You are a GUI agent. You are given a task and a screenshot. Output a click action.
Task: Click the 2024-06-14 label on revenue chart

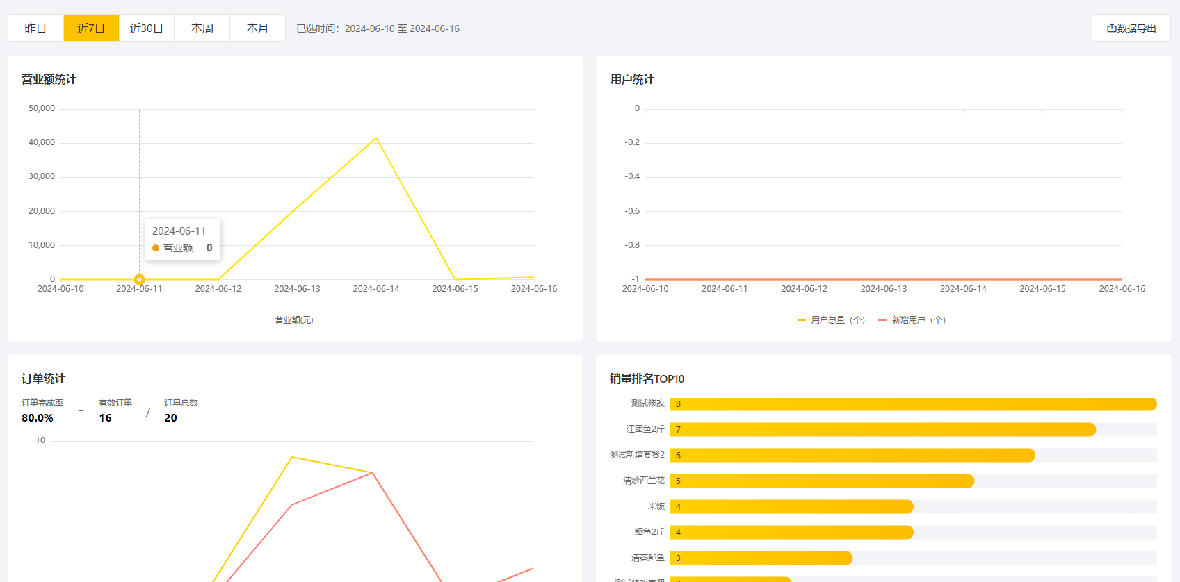click(x=376, y=289)
